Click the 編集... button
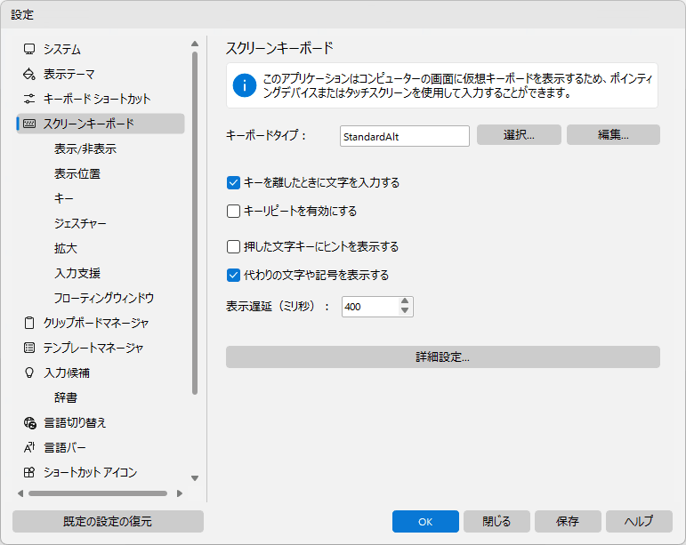Screen dimensions: 686x545 [x=613, y=134]
